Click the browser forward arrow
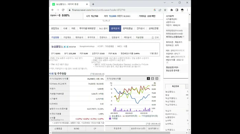The image size is (240, 134). tap(58, 10)
